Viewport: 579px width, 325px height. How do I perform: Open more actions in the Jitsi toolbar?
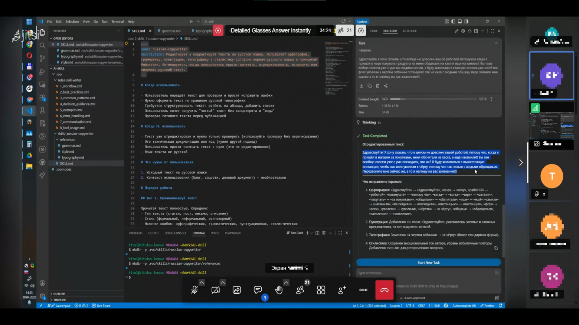point(363,290)
